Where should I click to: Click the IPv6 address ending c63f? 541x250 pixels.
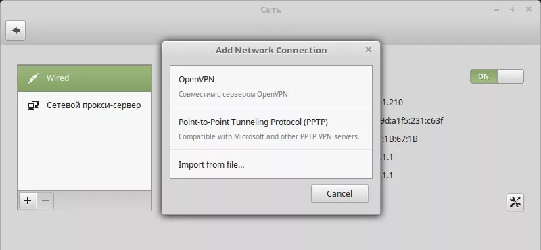point(410,121)
